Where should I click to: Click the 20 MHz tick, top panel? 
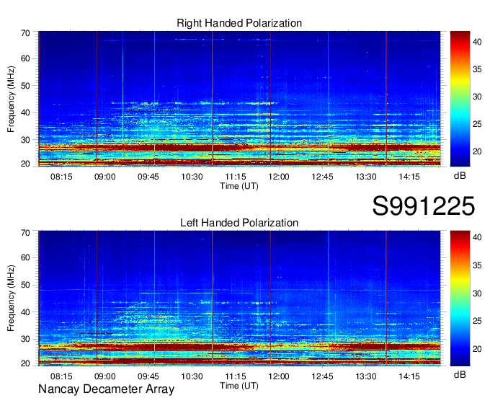(x=25, y=164)
